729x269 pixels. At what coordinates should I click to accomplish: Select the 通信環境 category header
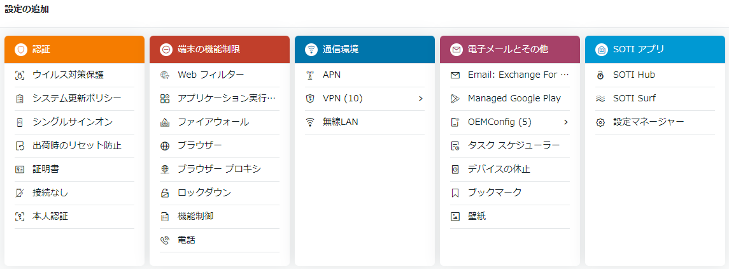click(x=365, y=49)
